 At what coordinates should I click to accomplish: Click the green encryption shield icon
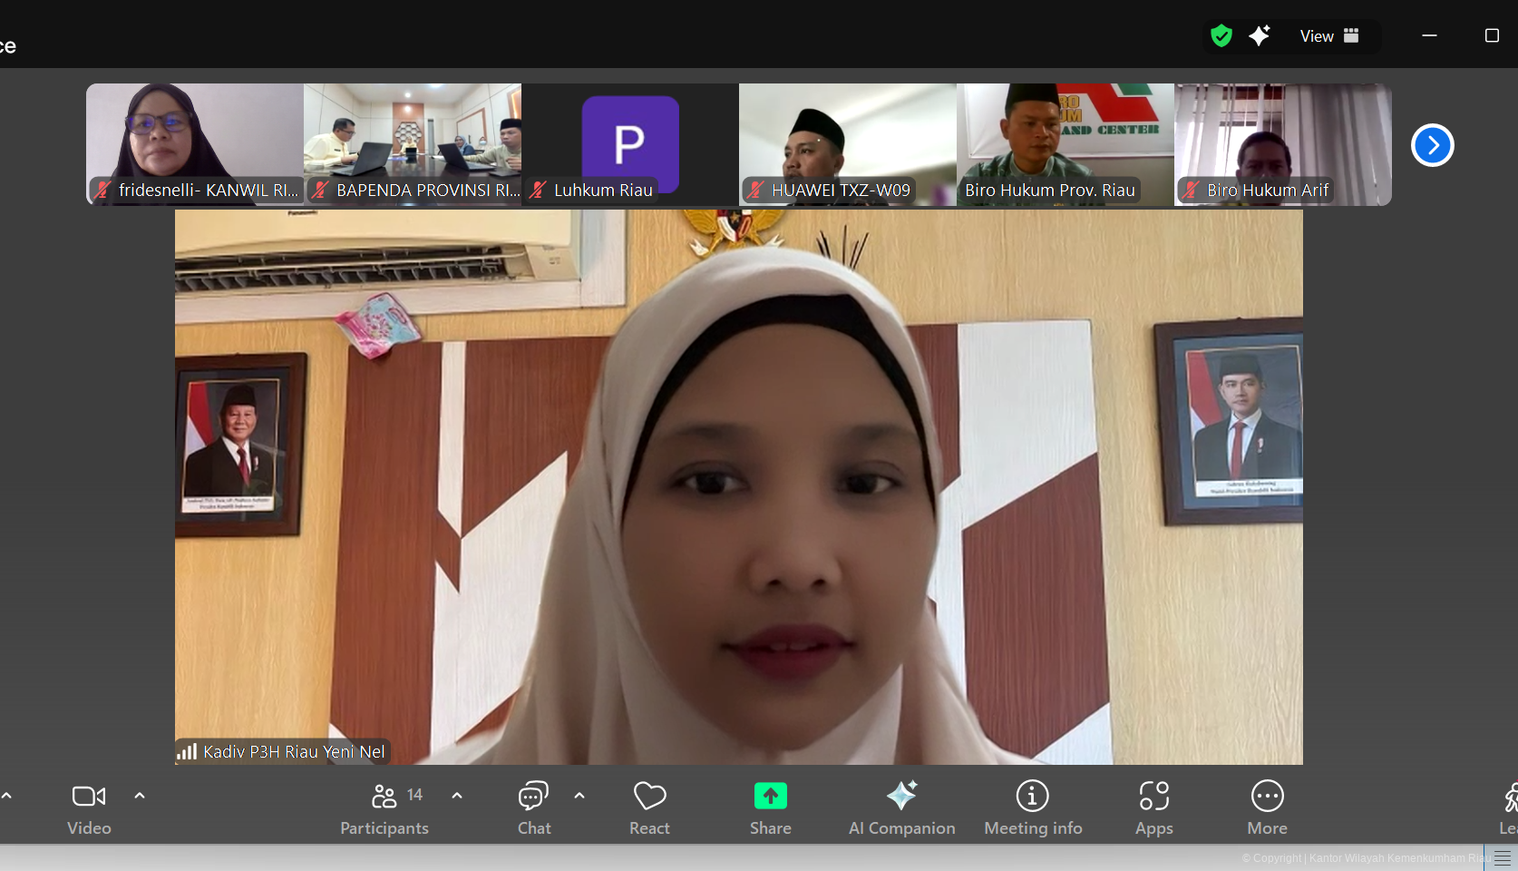(x=1221, y=36)
